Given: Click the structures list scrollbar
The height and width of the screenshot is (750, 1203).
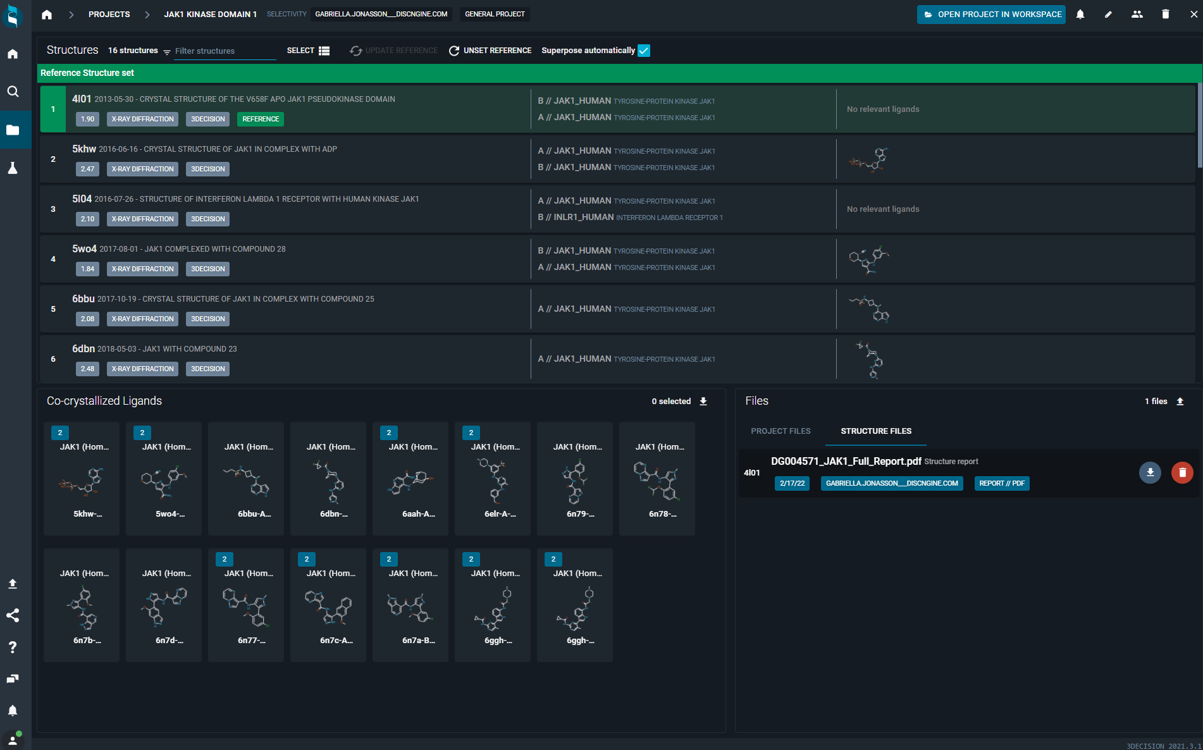Looking at the screenshot, I should coord(1200,125).
